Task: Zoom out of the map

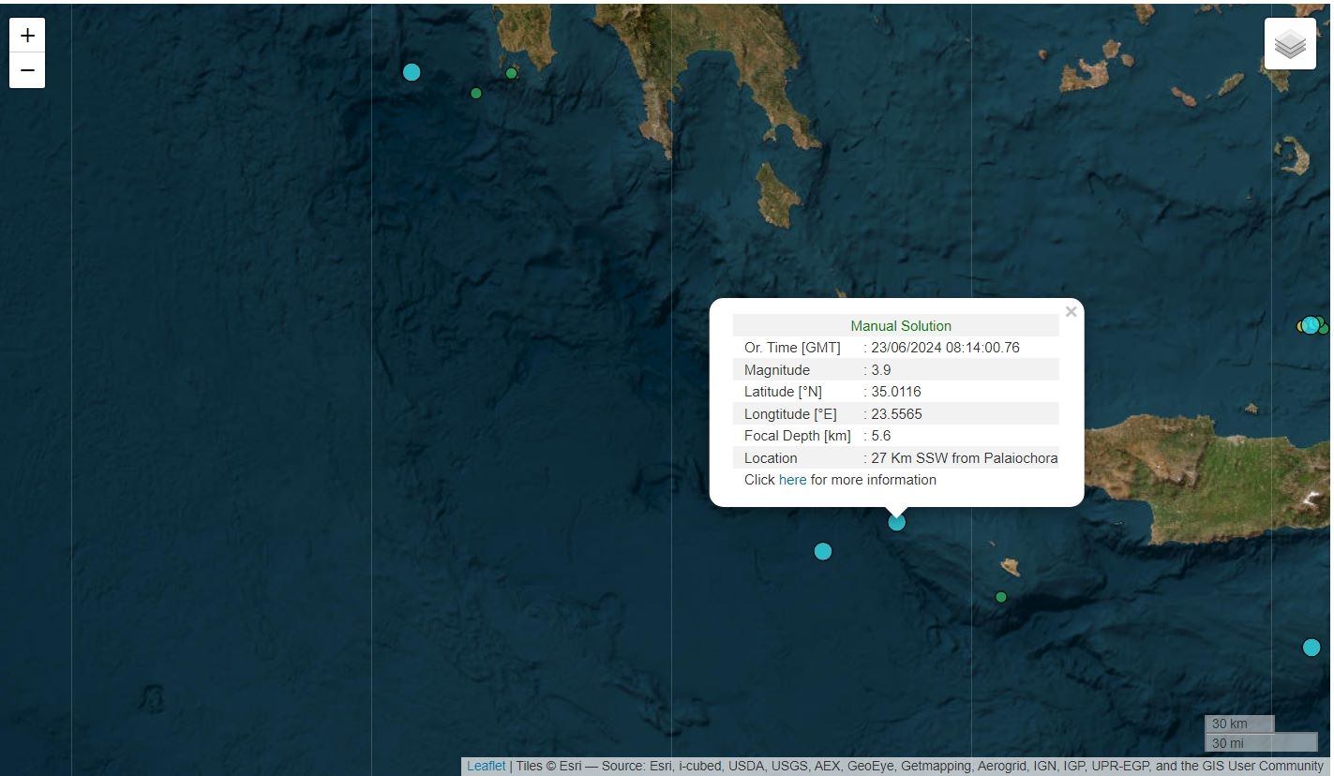Action: pyautogui.click(x=27, y=70)
